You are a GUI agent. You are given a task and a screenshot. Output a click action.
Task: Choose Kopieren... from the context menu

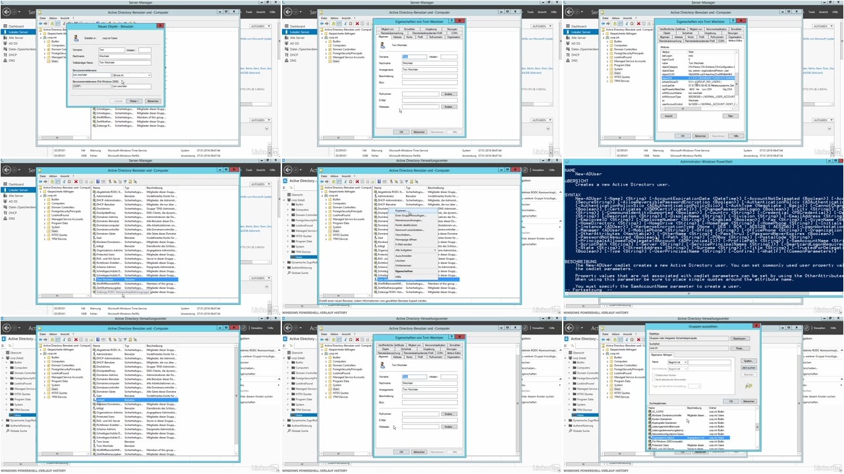(412, 211)
